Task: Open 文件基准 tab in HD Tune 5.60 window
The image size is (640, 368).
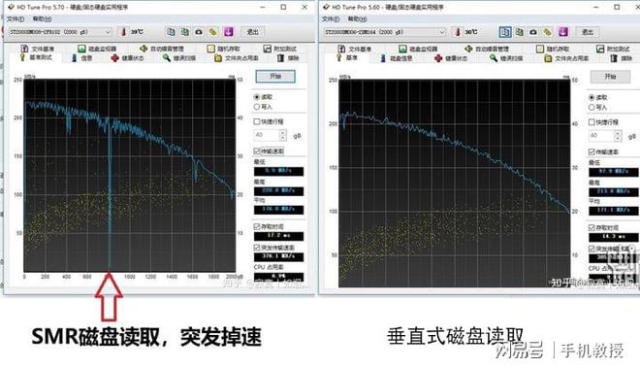Action: click(355, 50)
